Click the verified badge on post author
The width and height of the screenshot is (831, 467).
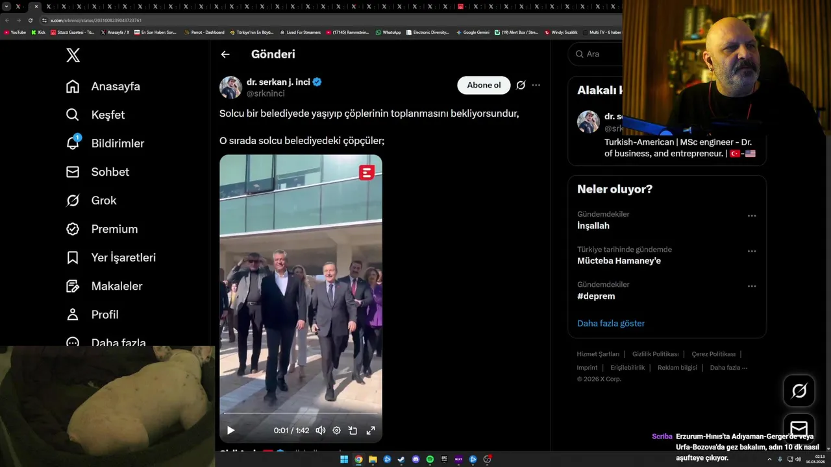point(317,82)
